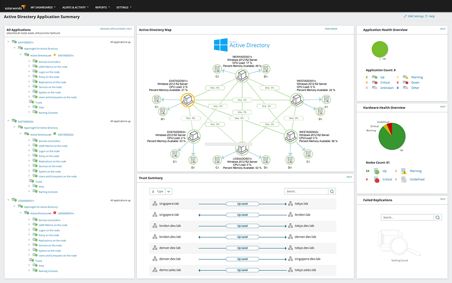This screenshot has width=452, height=283.
Task: Click the EASTADDS02v node link after Active Directory on
Action: click(66, 134)
